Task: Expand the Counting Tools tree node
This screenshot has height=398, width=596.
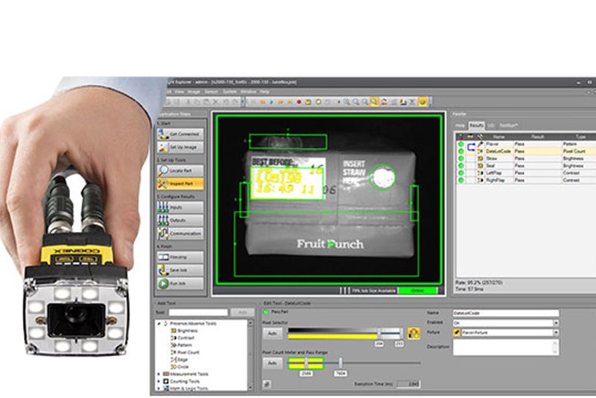Action: [159, 382]
